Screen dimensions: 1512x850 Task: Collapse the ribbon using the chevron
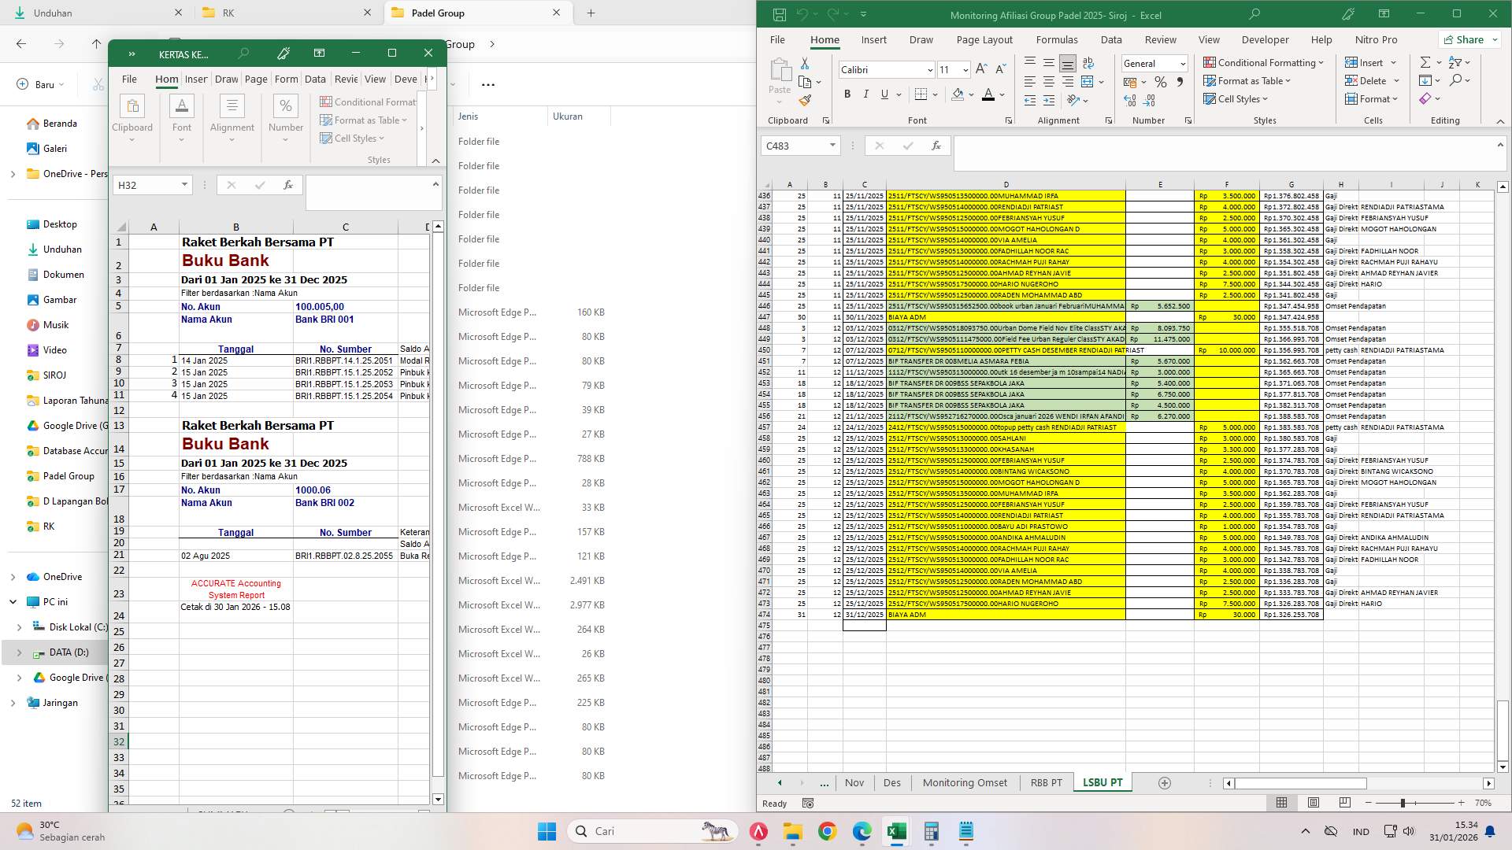[x=1499, y=122]
